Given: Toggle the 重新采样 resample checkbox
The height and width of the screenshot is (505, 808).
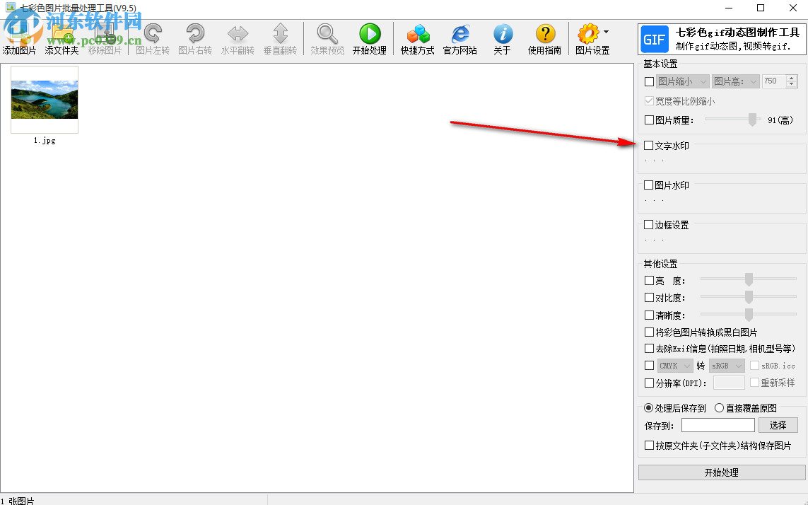Looking at the screenshot, I should click(x=754, y=383).
